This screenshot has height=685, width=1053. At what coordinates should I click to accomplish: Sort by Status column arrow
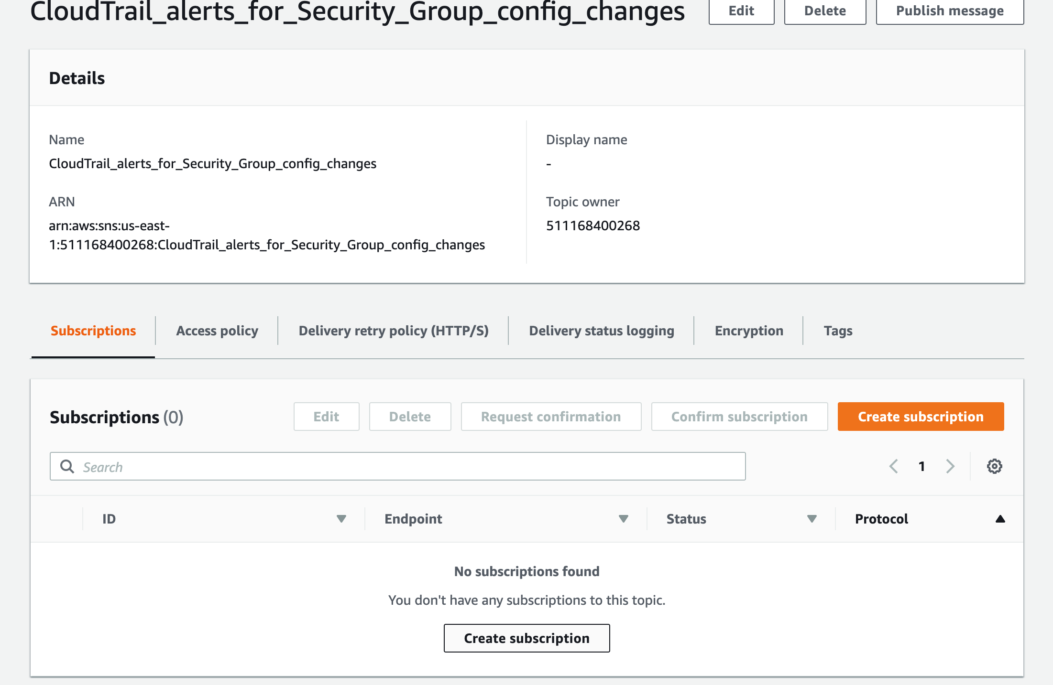(812, 519)
